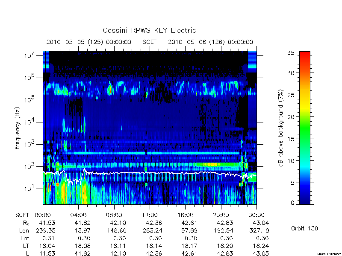Select the 04:00 SCET time tick label
342x256 pixels.
78,215
